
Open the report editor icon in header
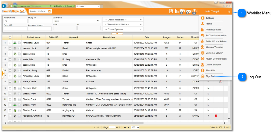(x=171, y=11)
